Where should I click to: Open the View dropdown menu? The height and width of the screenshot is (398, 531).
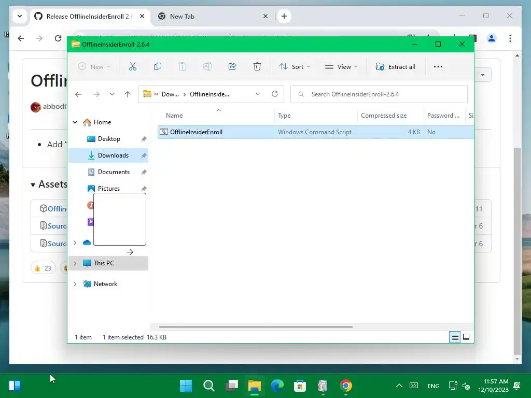point(341,67)
